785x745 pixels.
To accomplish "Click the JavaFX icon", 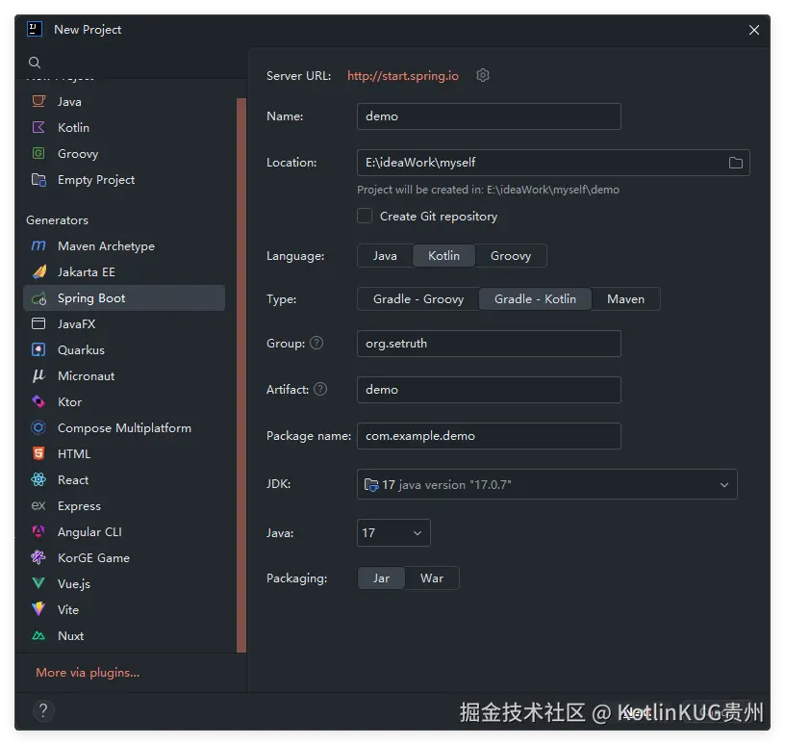I will 38,323.
